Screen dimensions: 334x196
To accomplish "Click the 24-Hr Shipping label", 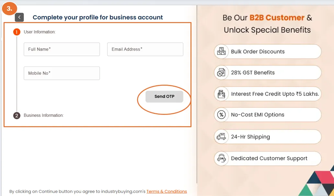I will tap(250, 137).
